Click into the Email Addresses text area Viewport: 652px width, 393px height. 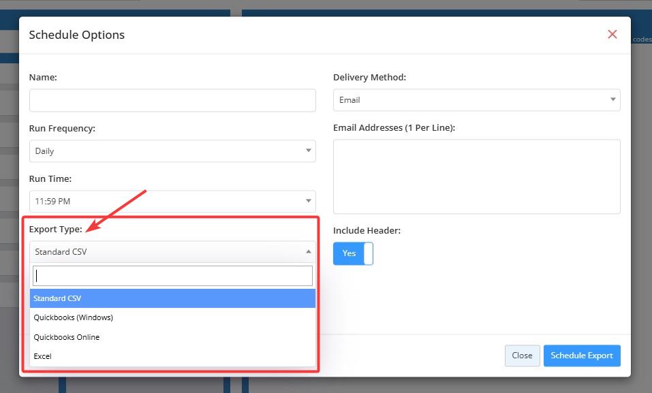pos(476,176)
